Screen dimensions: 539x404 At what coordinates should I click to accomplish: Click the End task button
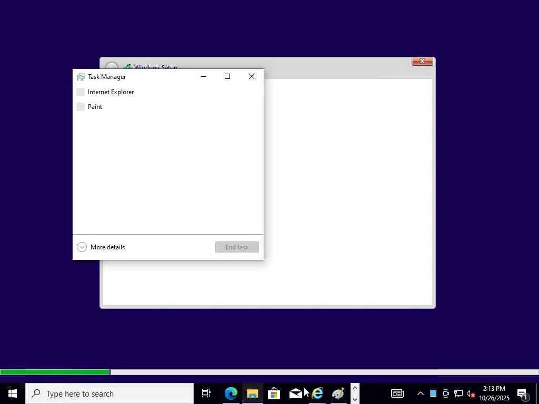(x=237, y=247)
